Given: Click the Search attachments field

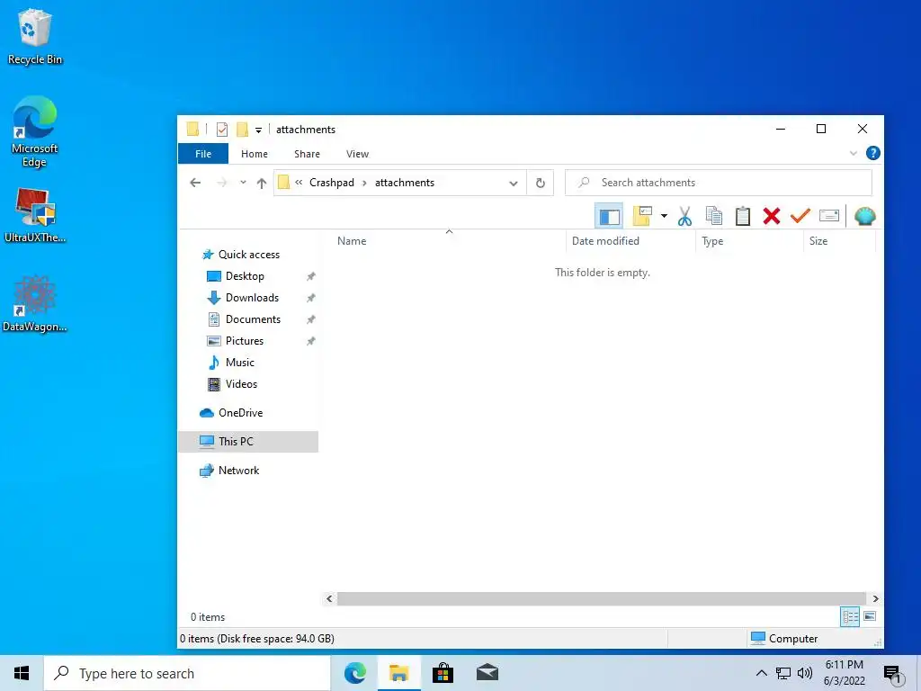Looking at the screenshot, I should 719,183.
